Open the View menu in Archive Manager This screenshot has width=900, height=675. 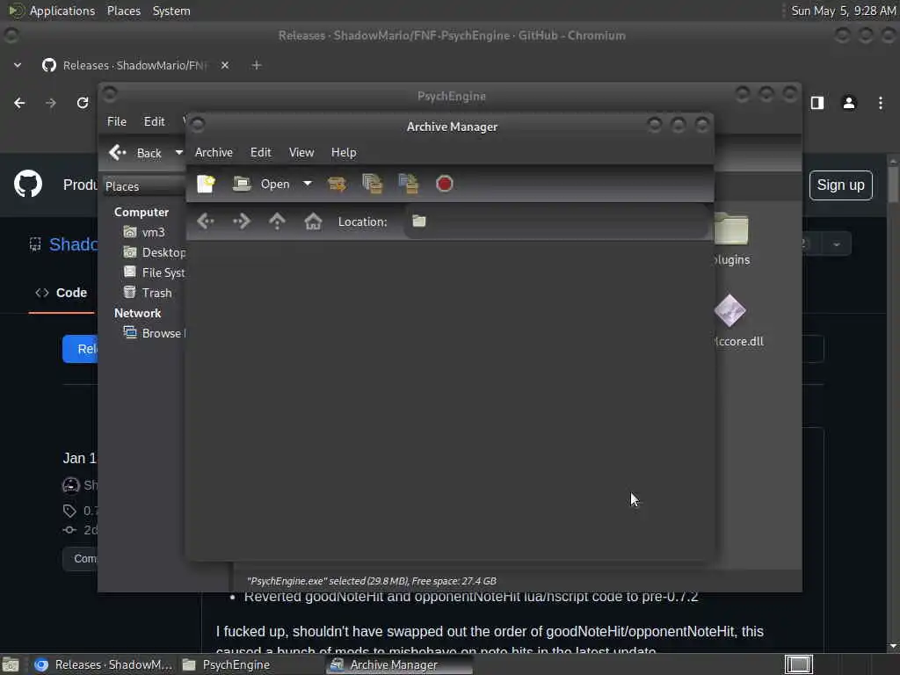pyautogui.click(x=301, y=153)
